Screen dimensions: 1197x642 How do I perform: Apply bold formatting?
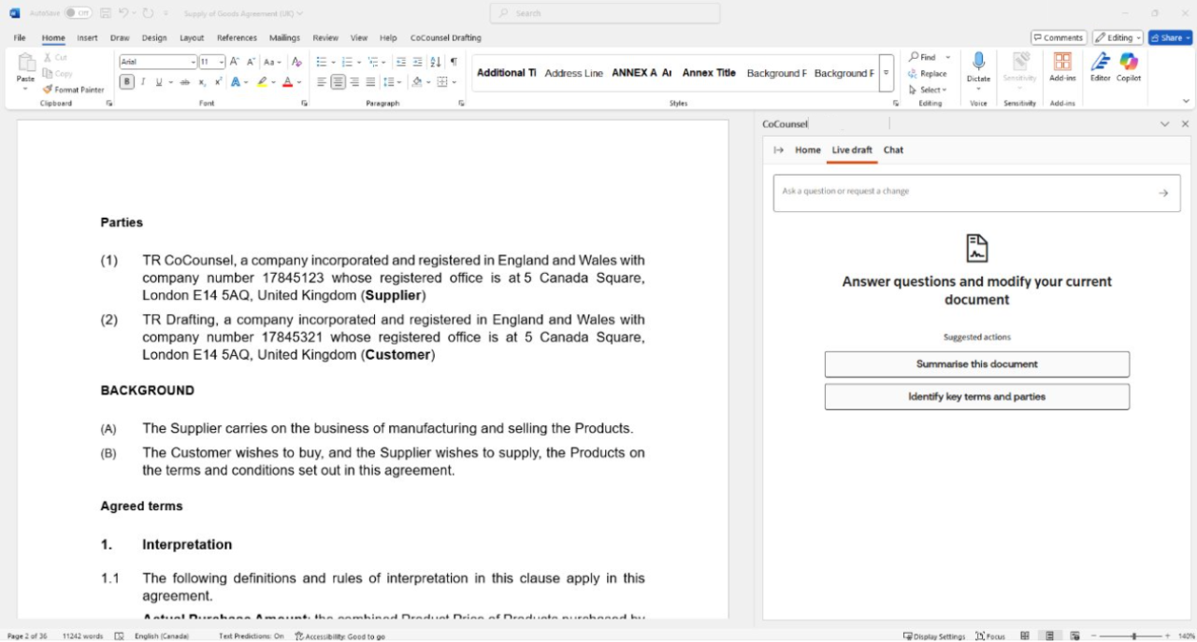[127, 82]
